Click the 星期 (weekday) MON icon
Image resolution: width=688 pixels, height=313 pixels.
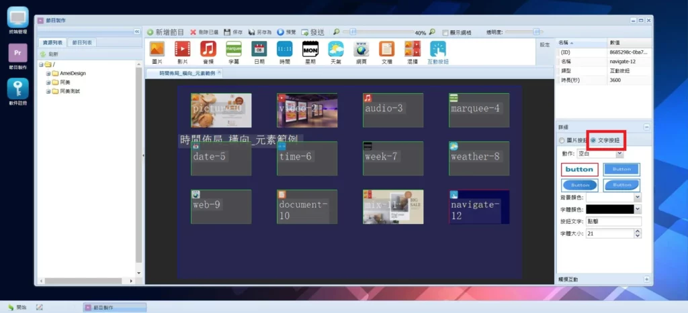click(x=310, y=51)
